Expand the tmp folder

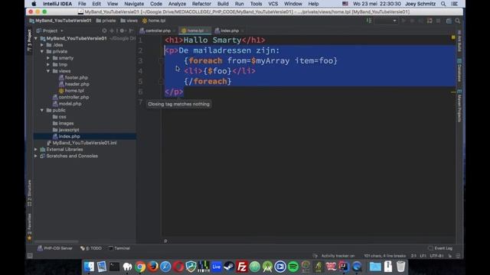click(48, 64)
